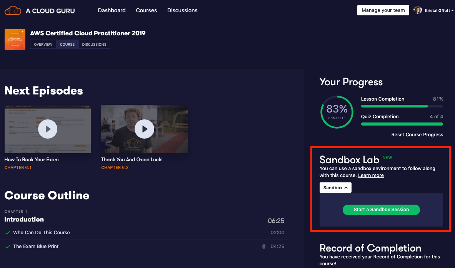
Task: Click the Manage your team button
Action: pos(383,10)
